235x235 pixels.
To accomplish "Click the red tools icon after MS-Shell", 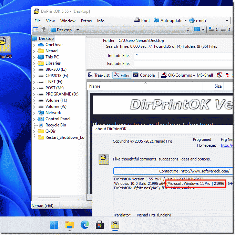I will coord(219,75).
